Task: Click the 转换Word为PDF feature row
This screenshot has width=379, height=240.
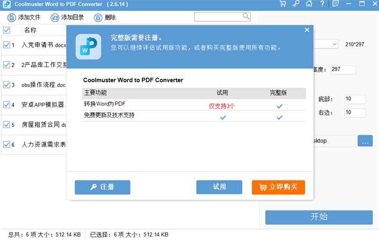Action: point(194,104)
